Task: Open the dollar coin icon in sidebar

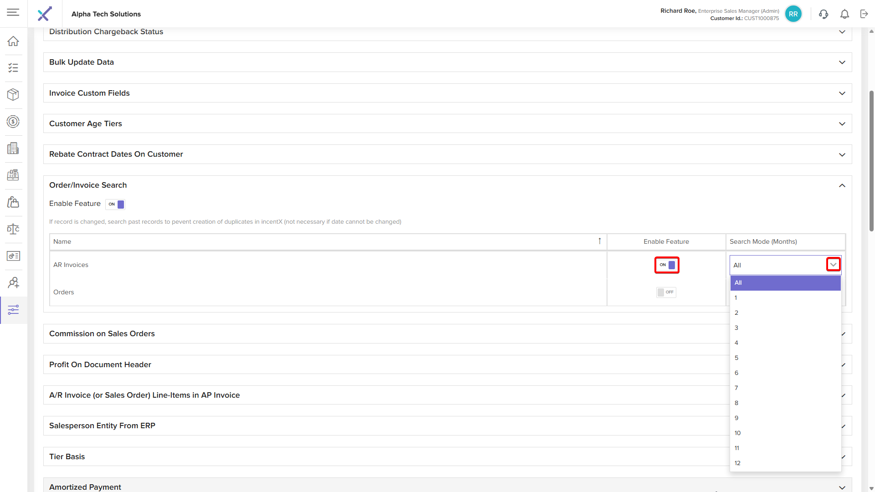Action: tap(13, 122)
